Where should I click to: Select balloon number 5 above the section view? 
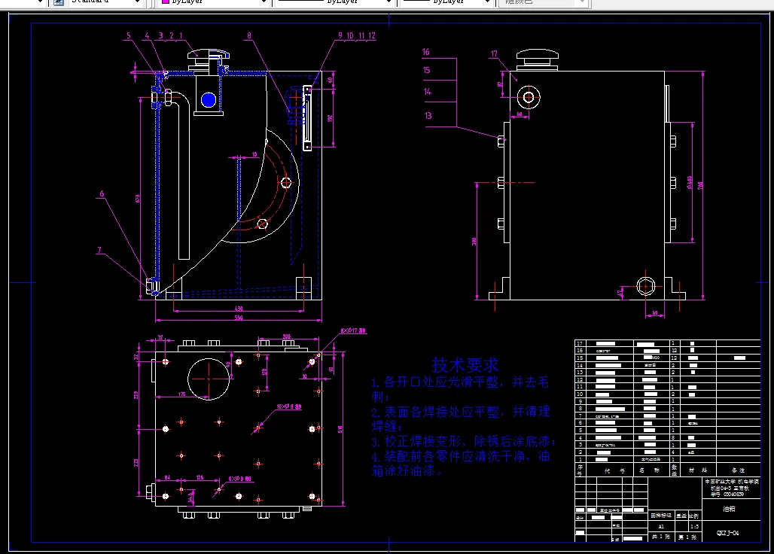pos(129,35)
